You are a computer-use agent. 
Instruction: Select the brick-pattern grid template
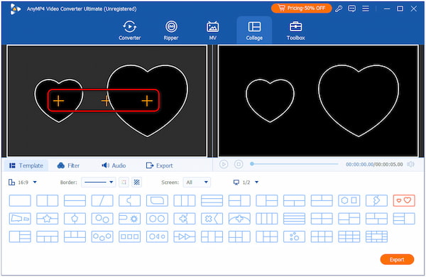pos(376,237)
